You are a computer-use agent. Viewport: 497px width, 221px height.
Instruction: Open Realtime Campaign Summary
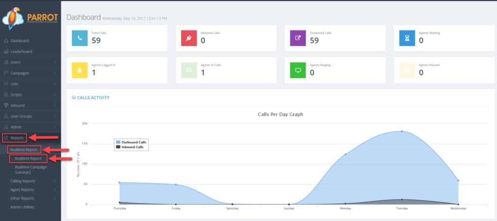[x=31, y=170]
